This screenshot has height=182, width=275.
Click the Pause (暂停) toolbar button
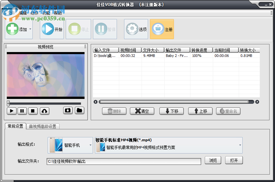(105, 29)
